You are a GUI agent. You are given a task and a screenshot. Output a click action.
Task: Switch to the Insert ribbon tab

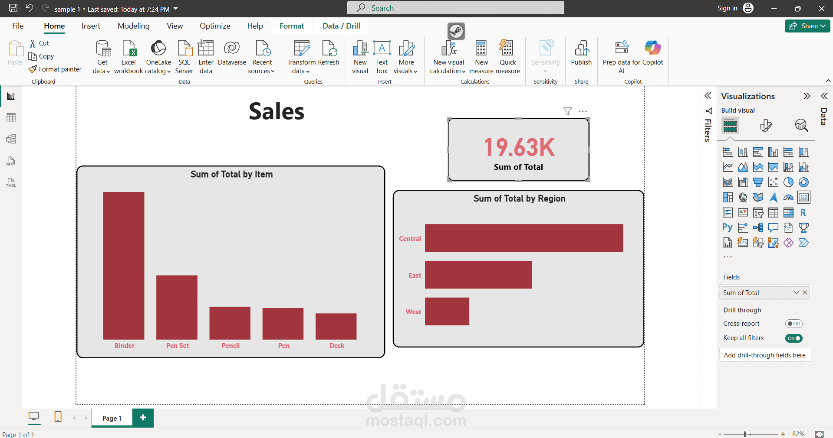click(91, 26)
